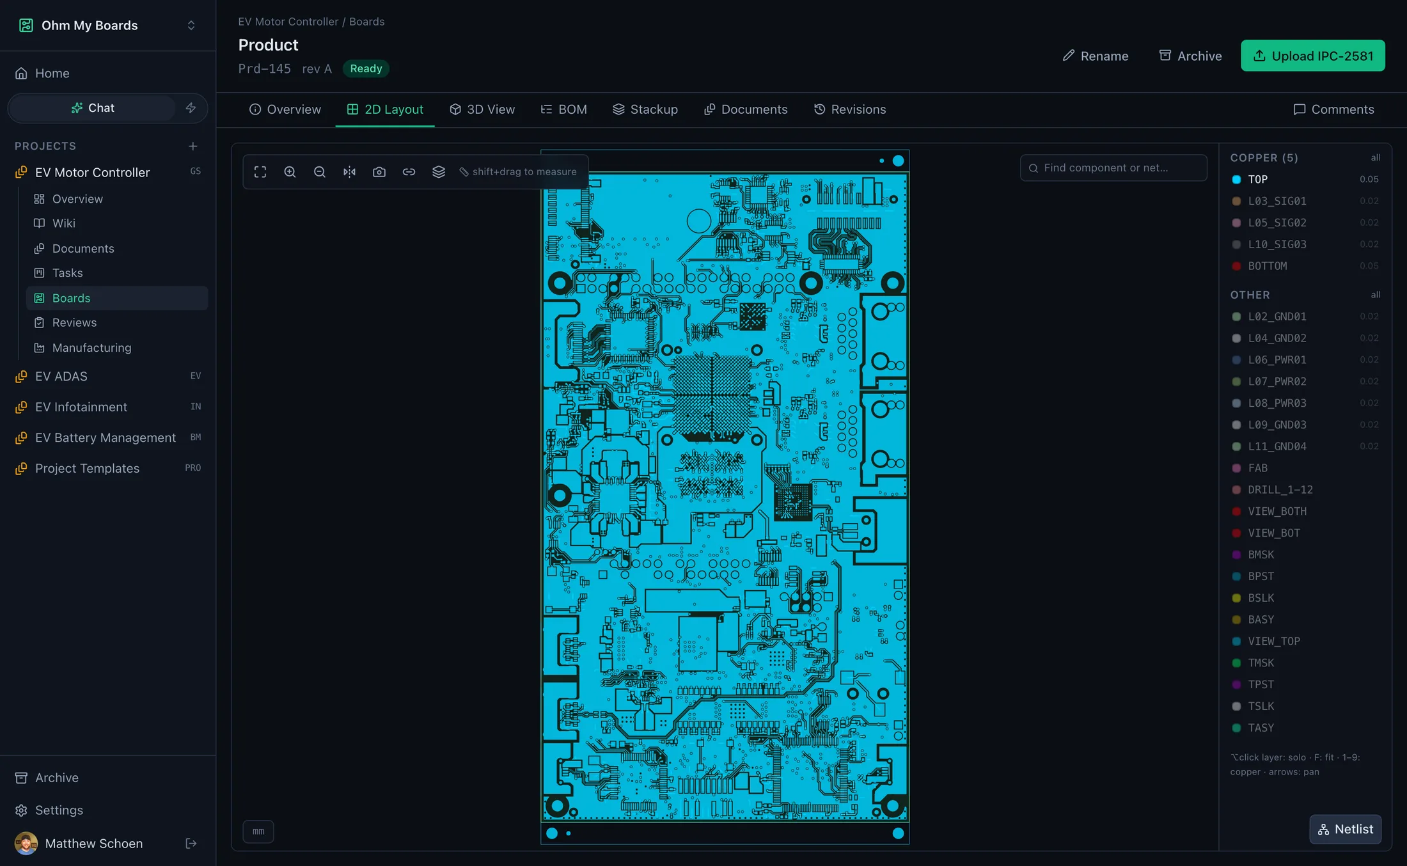Open the BOM tab

[564, 110]
